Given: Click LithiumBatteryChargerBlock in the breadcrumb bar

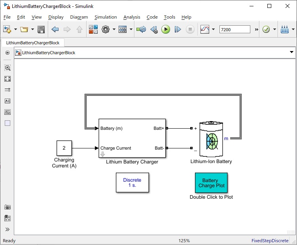Looking at the screenshot, I should (49, 53).
